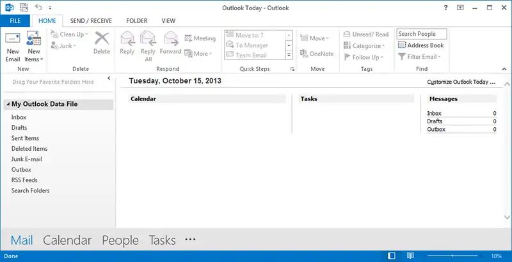Viewport: 512px width, 262px height.
Task: Open the More respond options dropdown
Action: 198,54
